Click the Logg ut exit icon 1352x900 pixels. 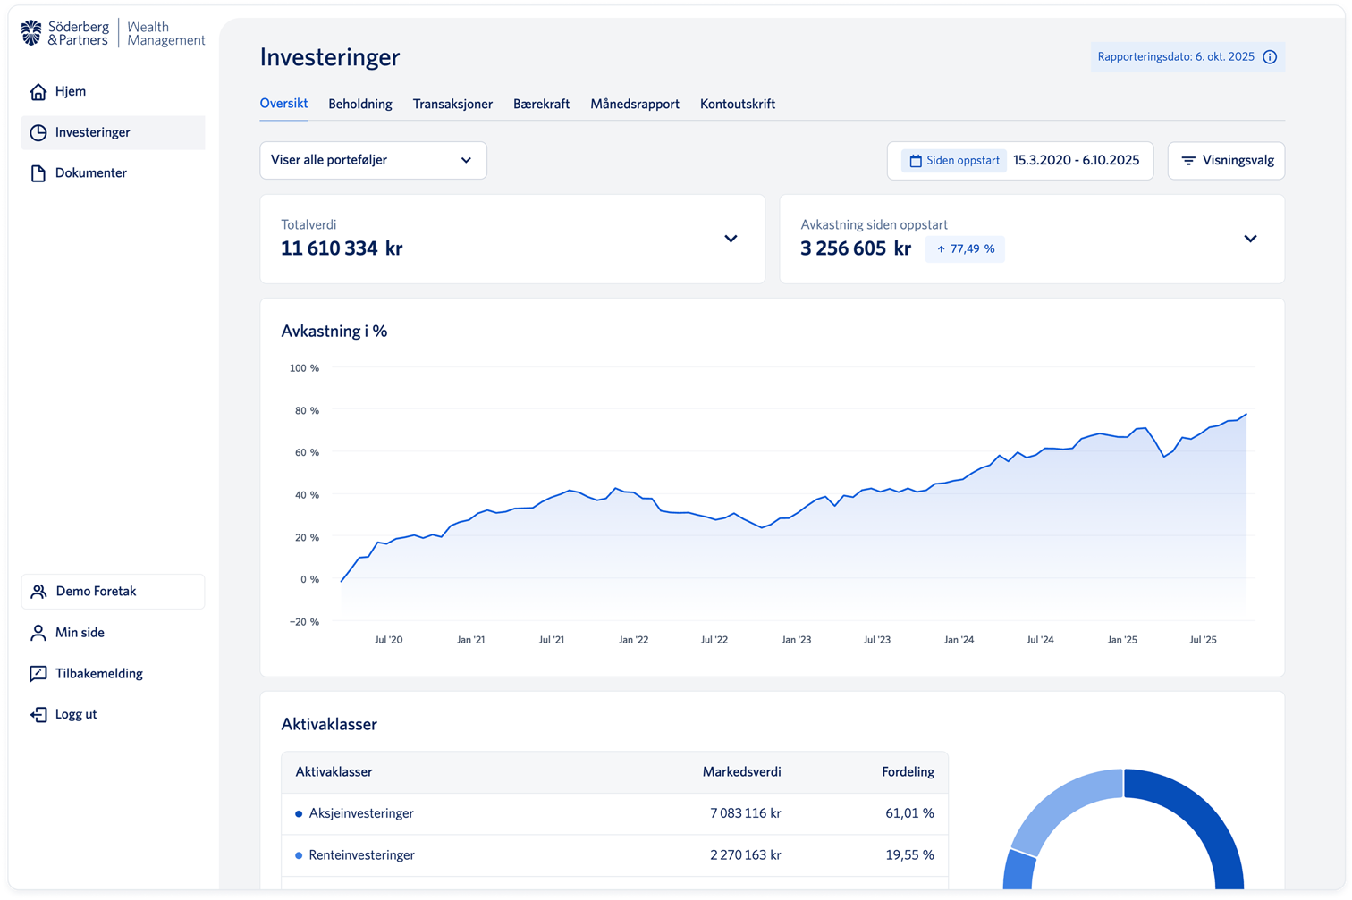pyautogui.click(x=38, y=715)
